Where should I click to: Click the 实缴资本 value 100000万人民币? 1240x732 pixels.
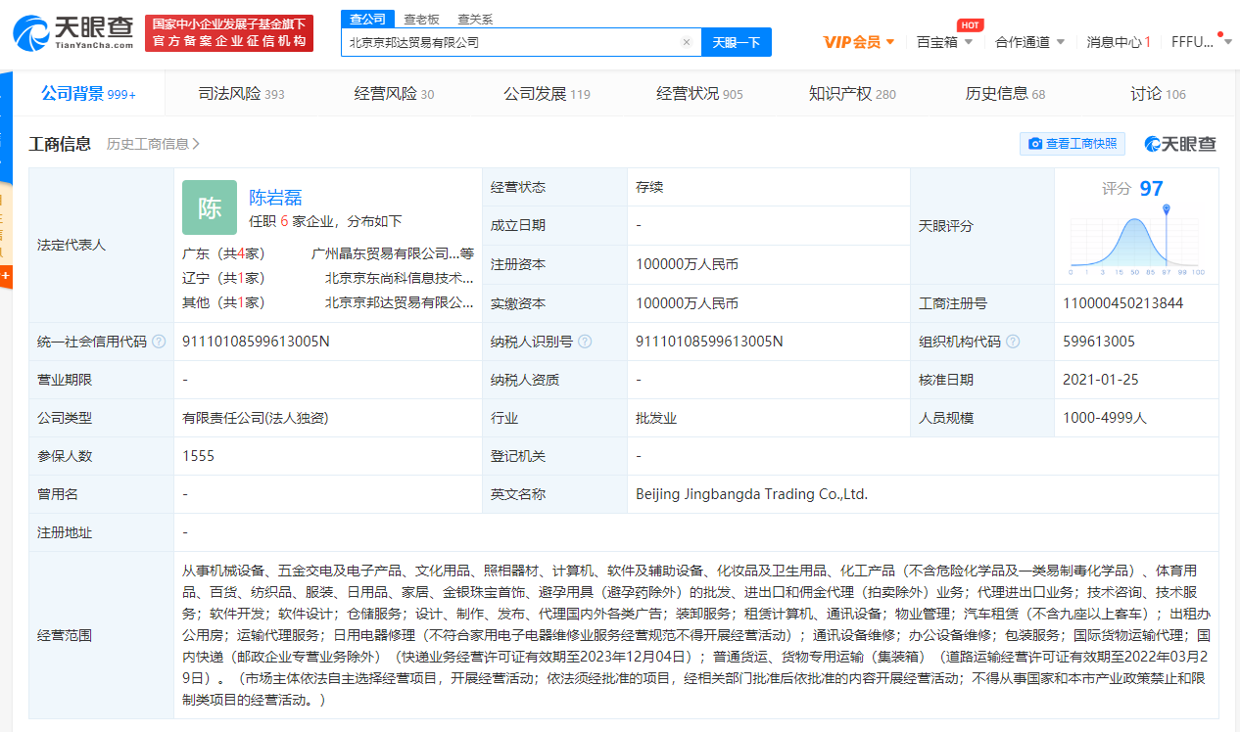point(687,303)
